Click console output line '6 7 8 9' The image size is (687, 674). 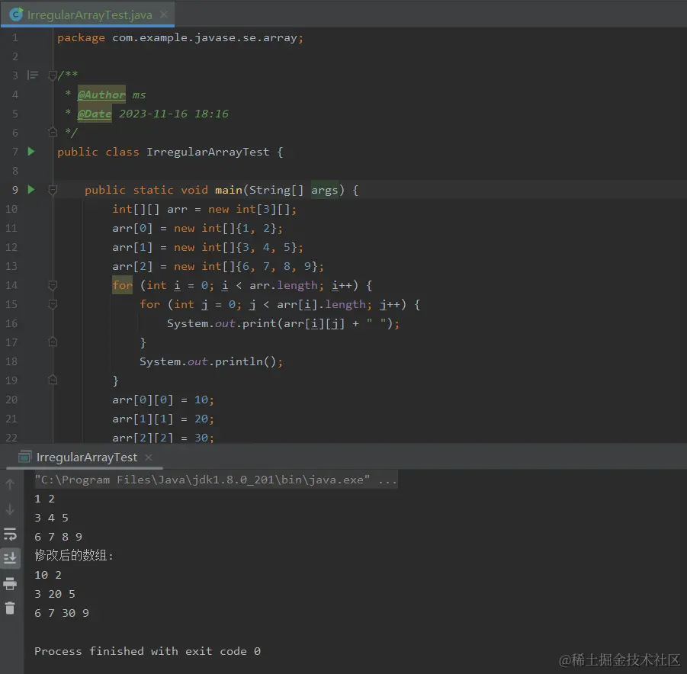(58, 537)
